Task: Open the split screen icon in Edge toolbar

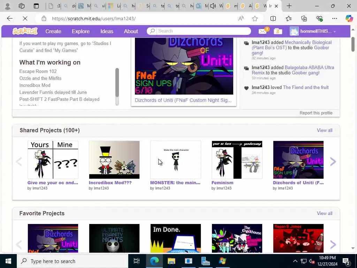Action: click(273, 18)
